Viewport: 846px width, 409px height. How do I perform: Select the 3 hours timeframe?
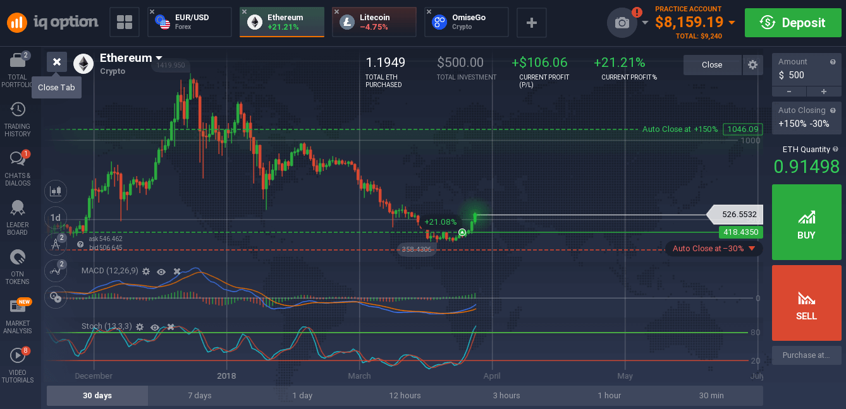tap(506, 396)
